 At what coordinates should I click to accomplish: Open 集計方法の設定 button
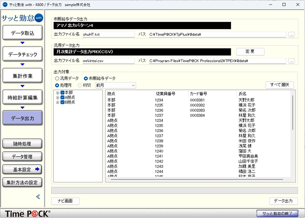[x=22, y=182]
